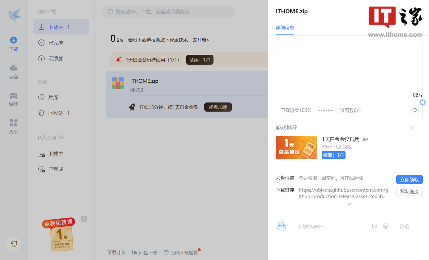Select 下载中 in 我的下载 list
Screen dimensions: 429x260
point(61,27)
